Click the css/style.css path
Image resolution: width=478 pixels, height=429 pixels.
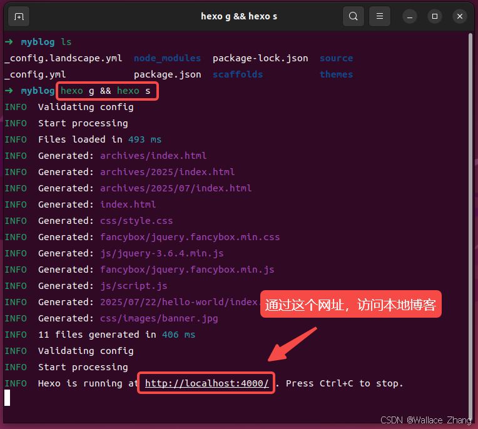(x=136, y=221)
